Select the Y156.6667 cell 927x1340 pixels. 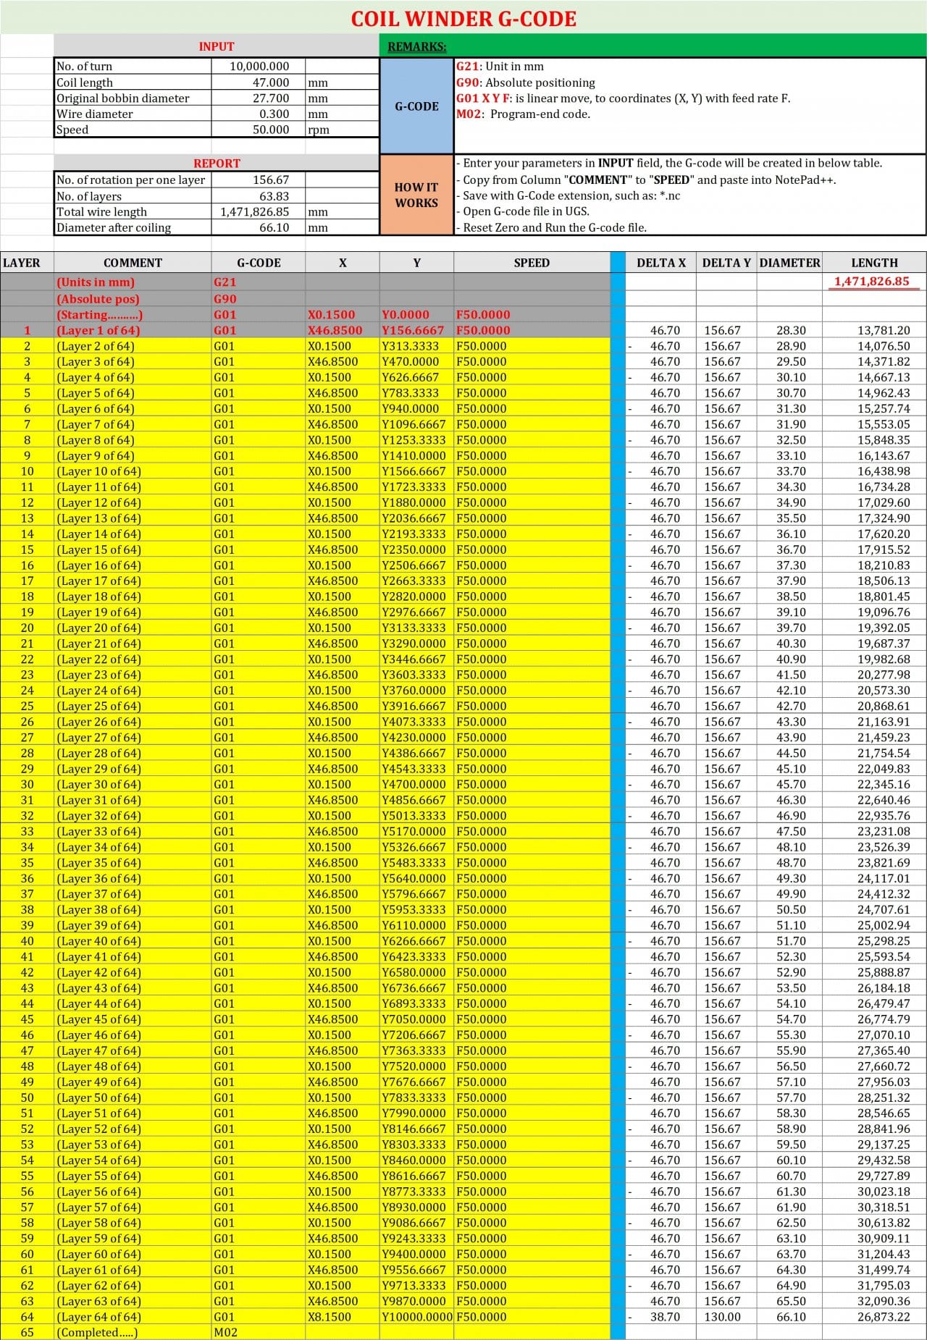pos(416,330)
